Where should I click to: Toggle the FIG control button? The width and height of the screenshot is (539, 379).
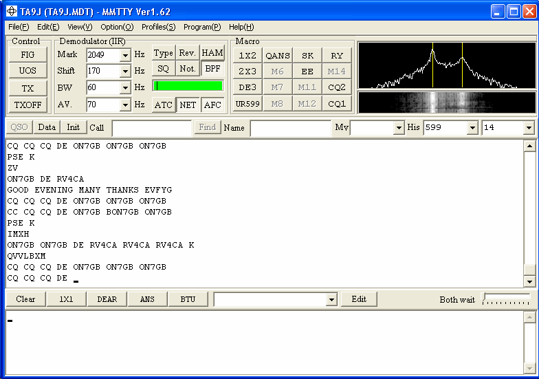pos(27,55)
